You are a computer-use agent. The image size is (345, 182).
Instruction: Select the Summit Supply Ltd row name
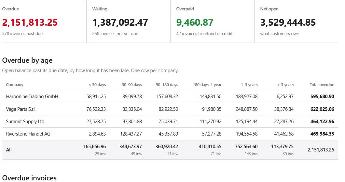pyautogui.click(x=25, y=122)
